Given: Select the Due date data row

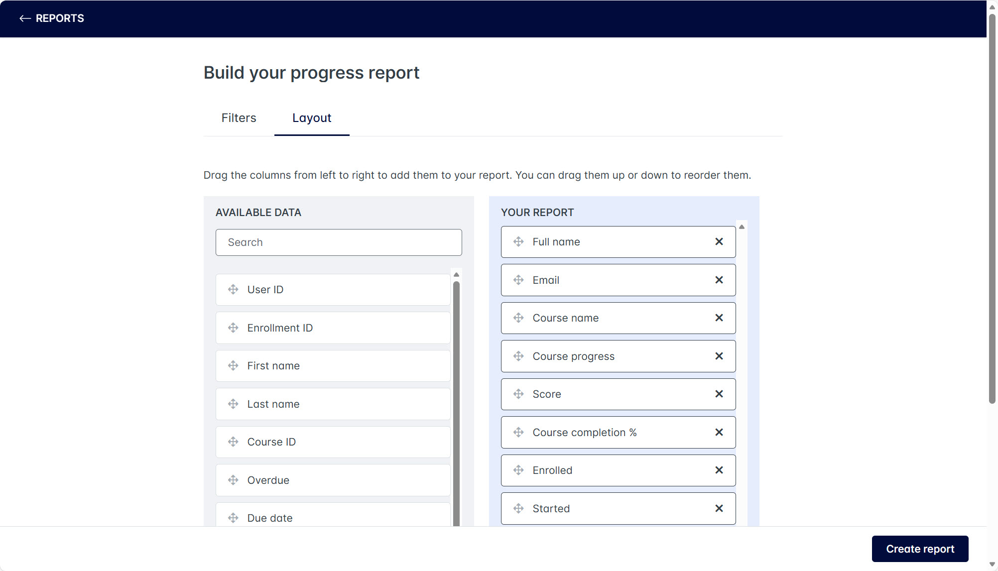Looking at the screenshot, I should point(333,515).
